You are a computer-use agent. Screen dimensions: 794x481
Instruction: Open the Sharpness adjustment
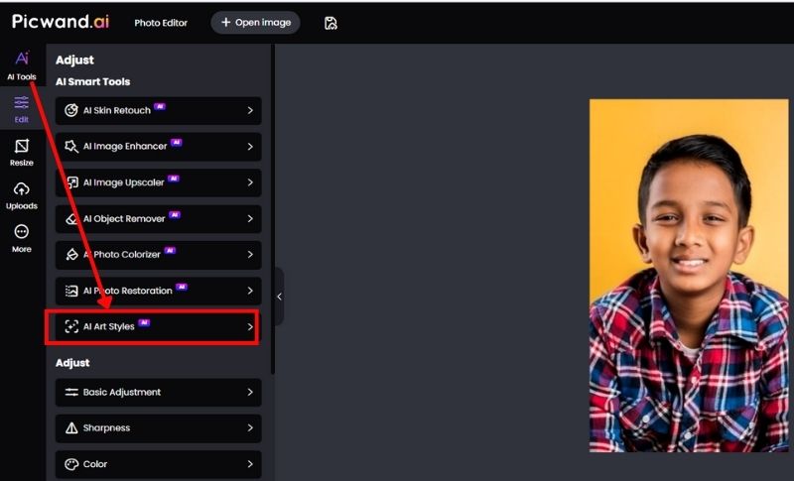pos(158,428)
